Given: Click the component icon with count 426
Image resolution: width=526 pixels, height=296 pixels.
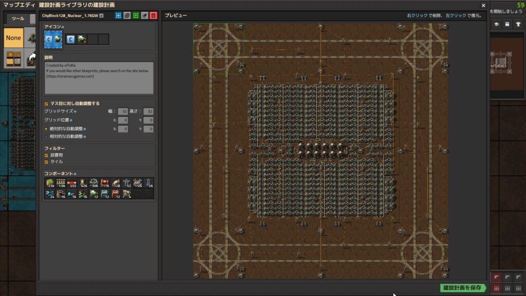Looking at the screenshot, I should [x=83, y=183].
